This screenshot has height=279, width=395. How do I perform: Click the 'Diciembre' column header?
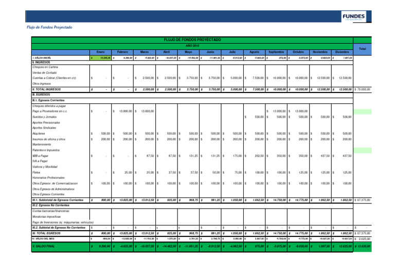tap(342, 52)
